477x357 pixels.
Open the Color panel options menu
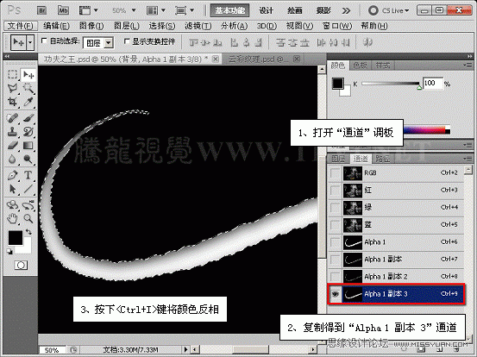pos(468,65)
